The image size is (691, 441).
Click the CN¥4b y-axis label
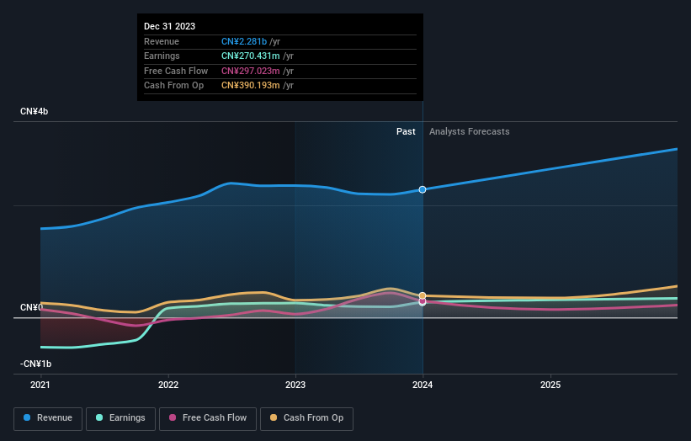point(34,111)
